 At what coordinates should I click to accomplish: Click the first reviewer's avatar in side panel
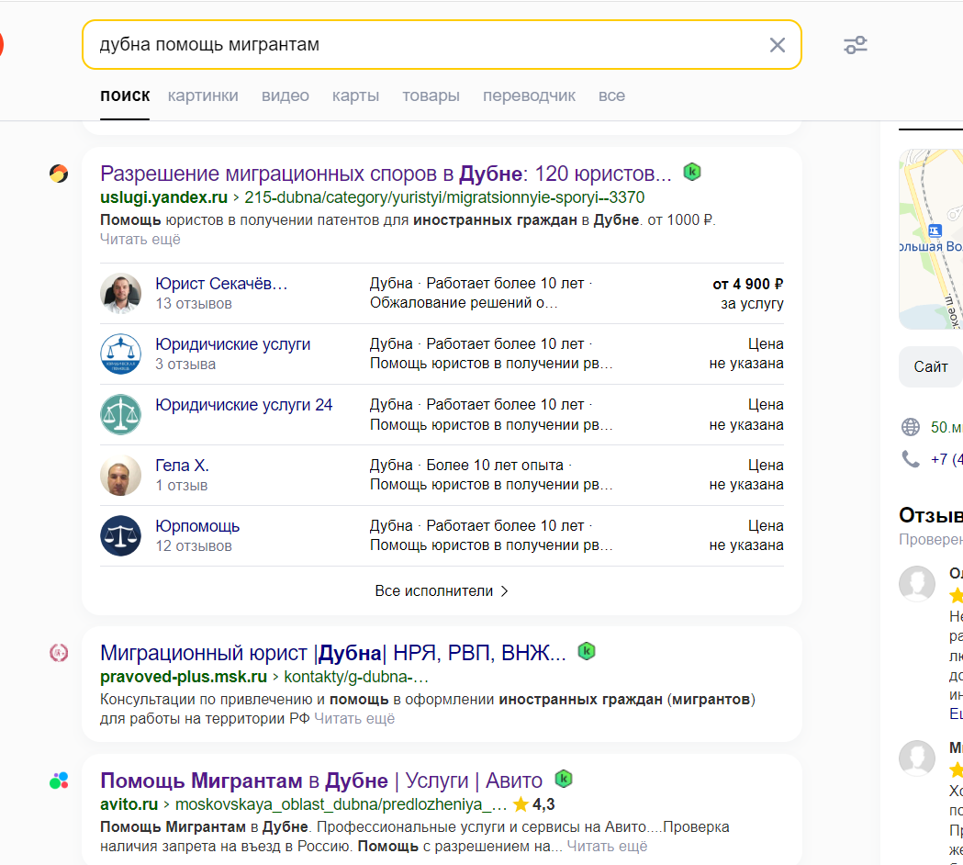pos(917,584)
